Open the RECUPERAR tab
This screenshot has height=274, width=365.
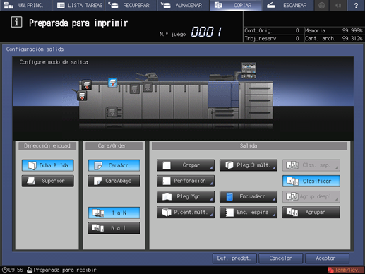[x=131, y=5]
